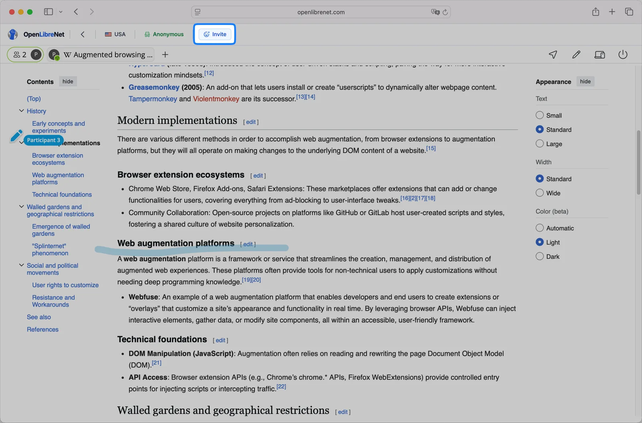This screenshot has height=423, width=642.
Task: Go to Browser extension ecosystems in contents
Action: [58, 159]
